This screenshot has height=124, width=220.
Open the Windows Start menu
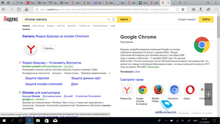tap(4, 121)
